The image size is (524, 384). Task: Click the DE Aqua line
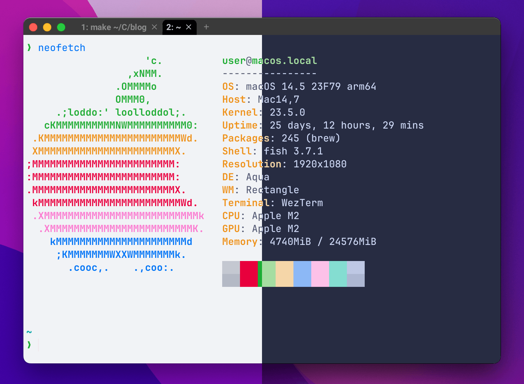point(246,177)
